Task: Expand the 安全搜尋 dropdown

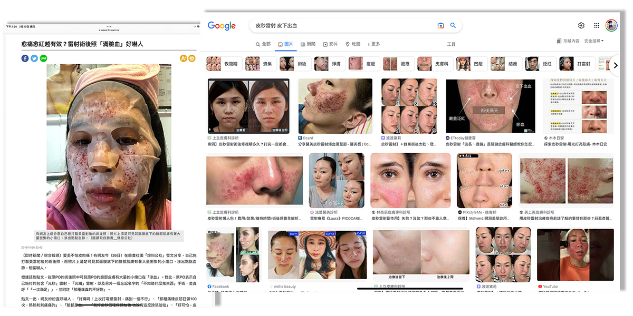Action: (x=593, y=41)
